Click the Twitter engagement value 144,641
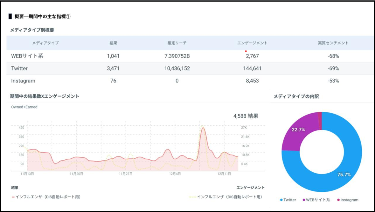 252,69
